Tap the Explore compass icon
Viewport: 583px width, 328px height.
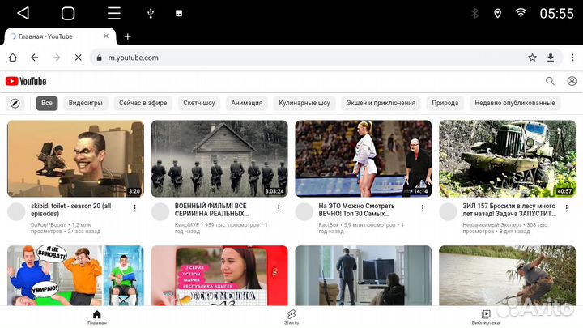coord(15,103)
